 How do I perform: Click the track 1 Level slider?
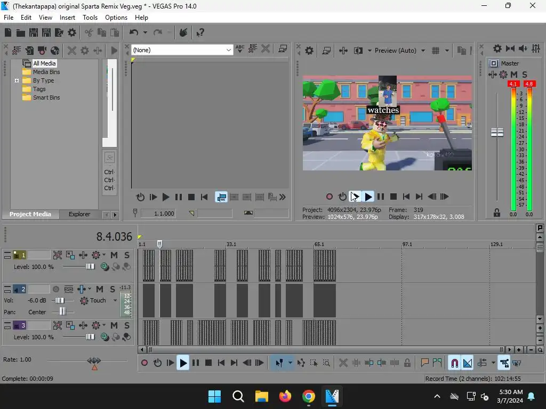click(90, 267)
